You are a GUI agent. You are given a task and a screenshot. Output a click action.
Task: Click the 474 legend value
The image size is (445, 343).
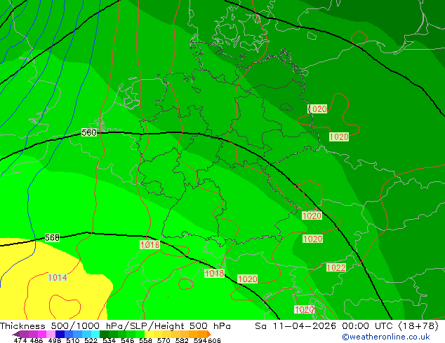pyautogui.click(x=20, y=340)
